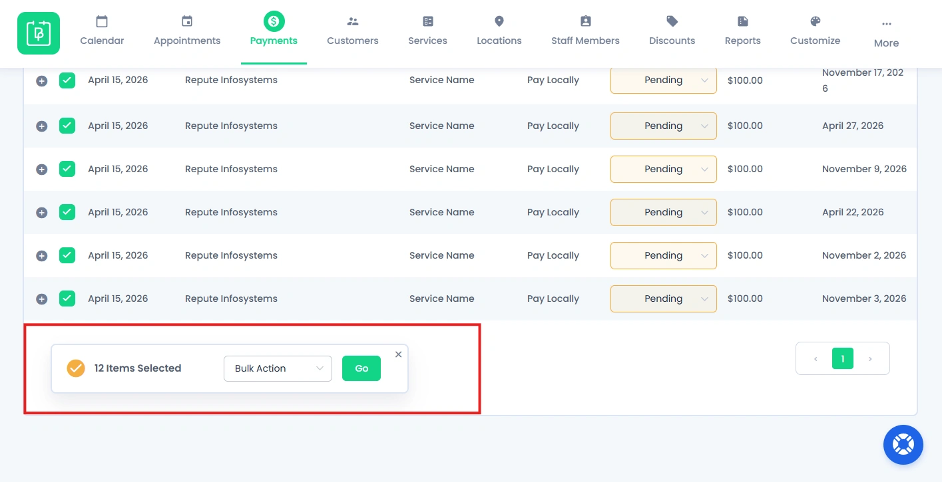This screenshot has height=482, width=942.
Task: Expand row details for the April 27 payment
Action: tap(41, 126)
